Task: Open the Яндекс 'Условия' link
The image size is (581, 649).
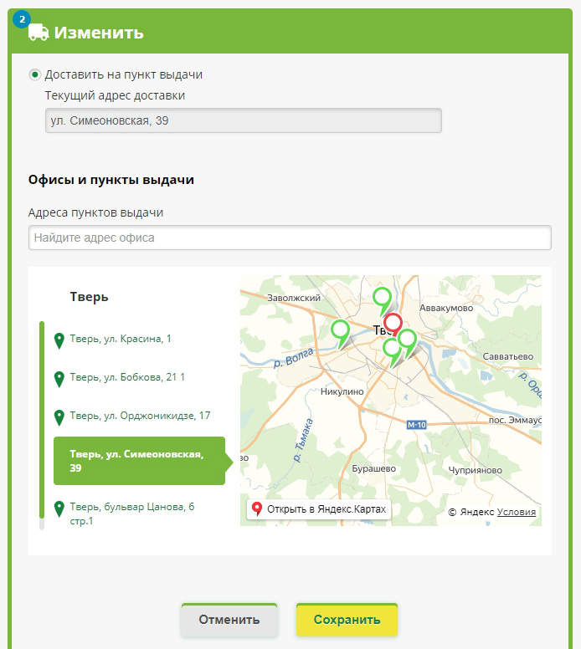Action: [x=517, y=512]
